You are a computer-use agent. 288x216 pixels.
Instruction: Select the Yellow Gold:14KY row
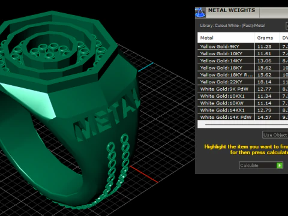(x=243, y=61)
